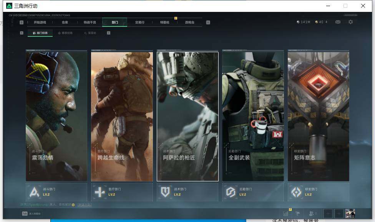
Task: Click the gold coin currency icon
Action: 317,22
